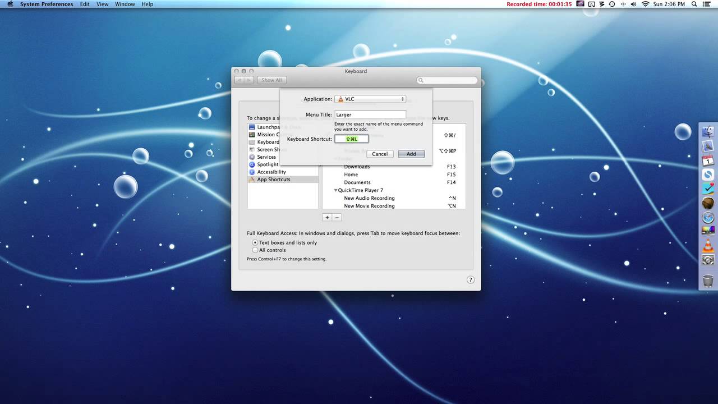Open Spotlight search in menu bar
Viewport: 718px width, 404px height.
(x=694, y=4)
